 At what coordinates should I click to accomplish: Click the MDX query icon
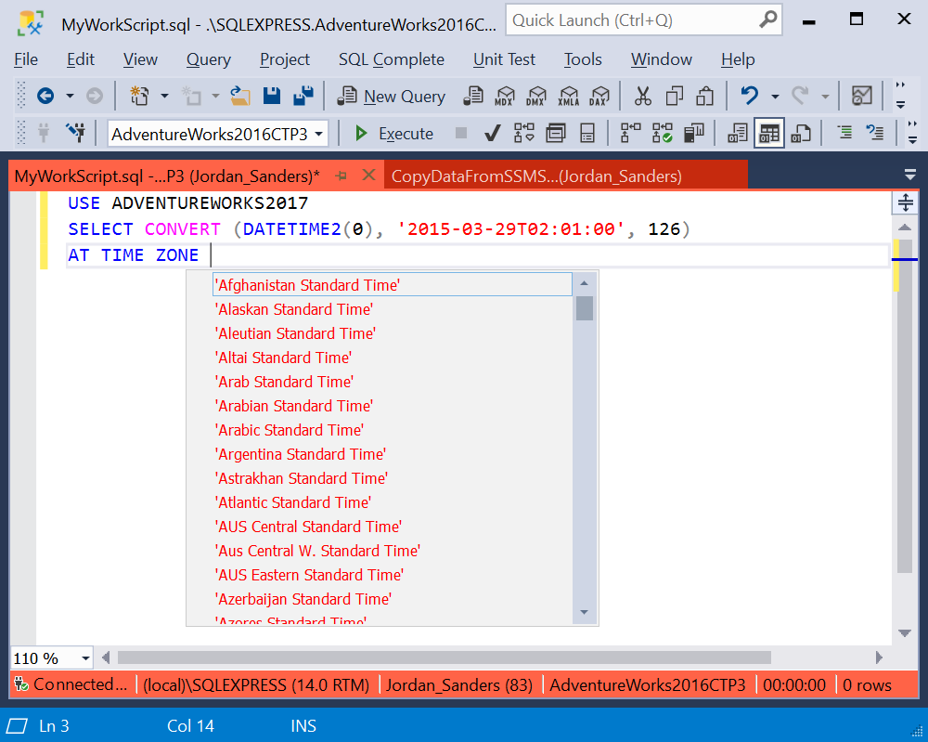[x=505, y=96]
